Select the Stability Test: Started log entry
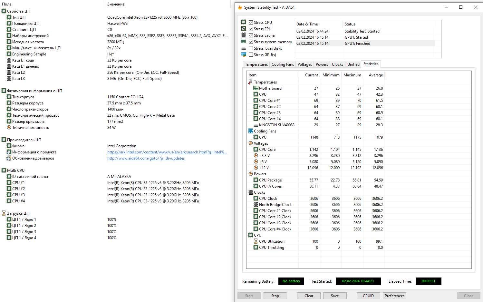 click(x=365, y=31)
